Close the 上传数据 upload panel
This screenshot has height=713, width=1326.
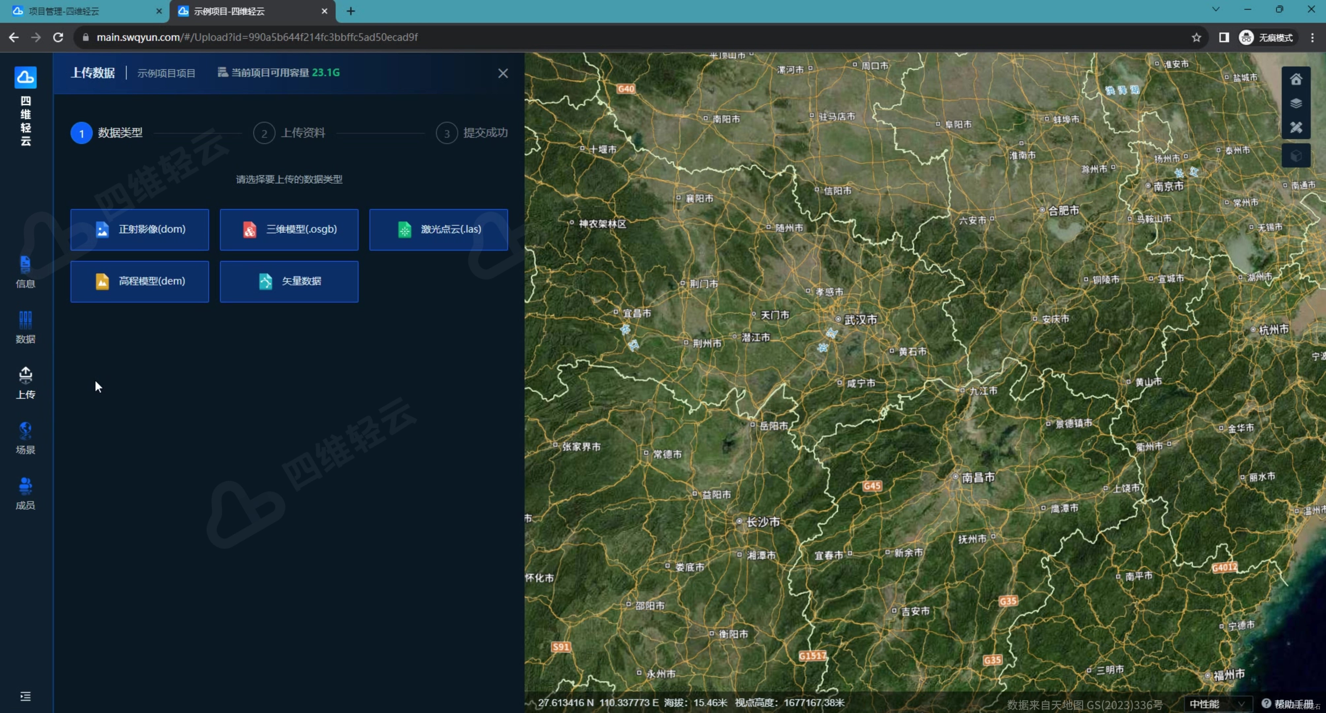tap(502, 73)
